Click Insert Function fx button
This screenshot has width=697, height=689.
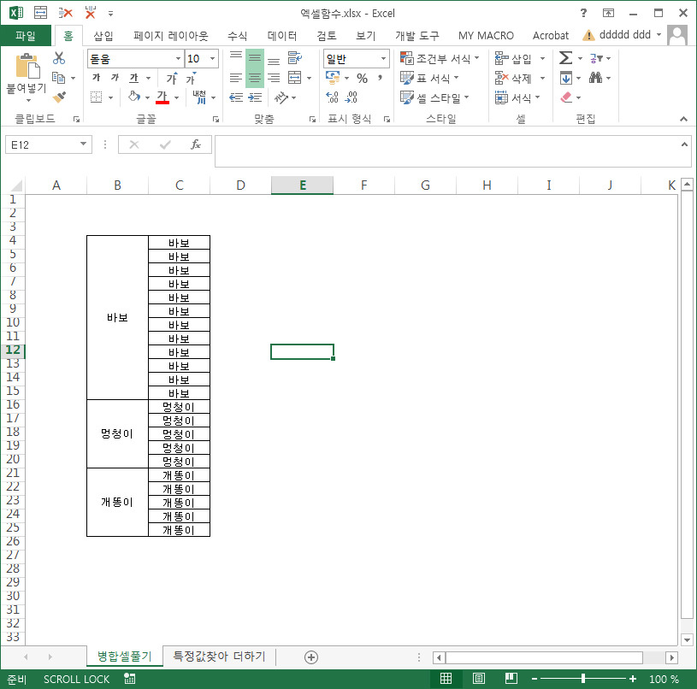pyautogui.click(x=196, y=144)
